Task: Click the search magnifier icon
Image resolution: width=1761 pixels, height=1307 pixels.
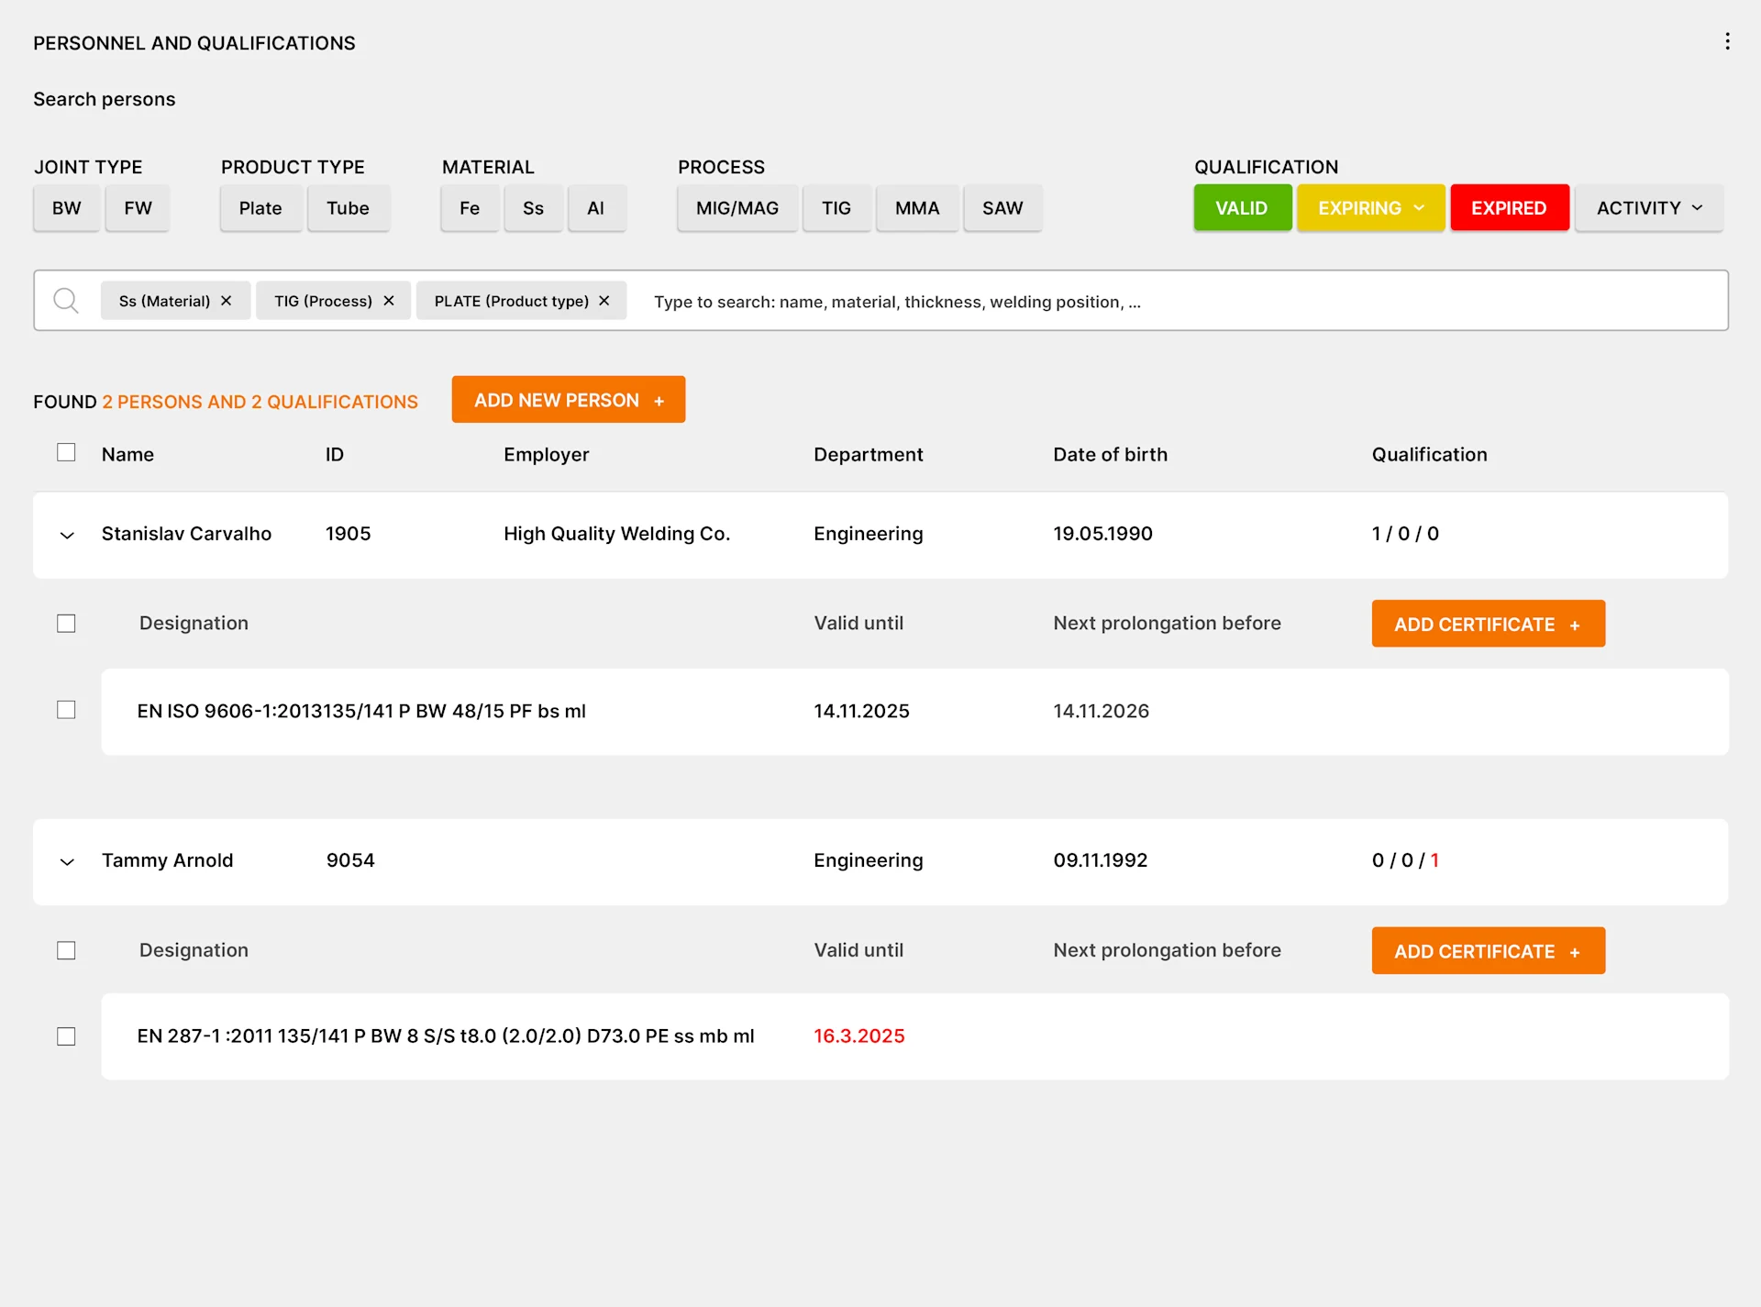Action: [66, 300]
